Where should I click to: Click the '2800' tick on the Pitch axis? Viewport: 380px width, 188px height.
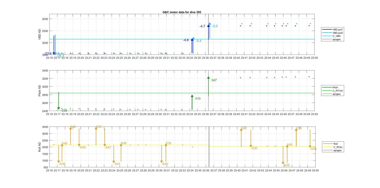pyautogui.click(x=45, y=95)
